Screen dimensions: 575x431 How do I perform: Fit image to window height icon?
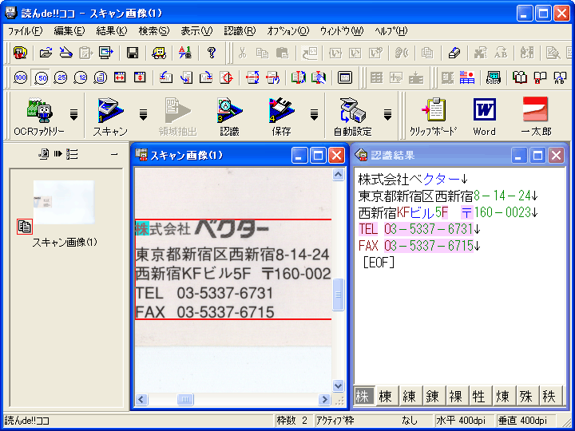point(140,77)
